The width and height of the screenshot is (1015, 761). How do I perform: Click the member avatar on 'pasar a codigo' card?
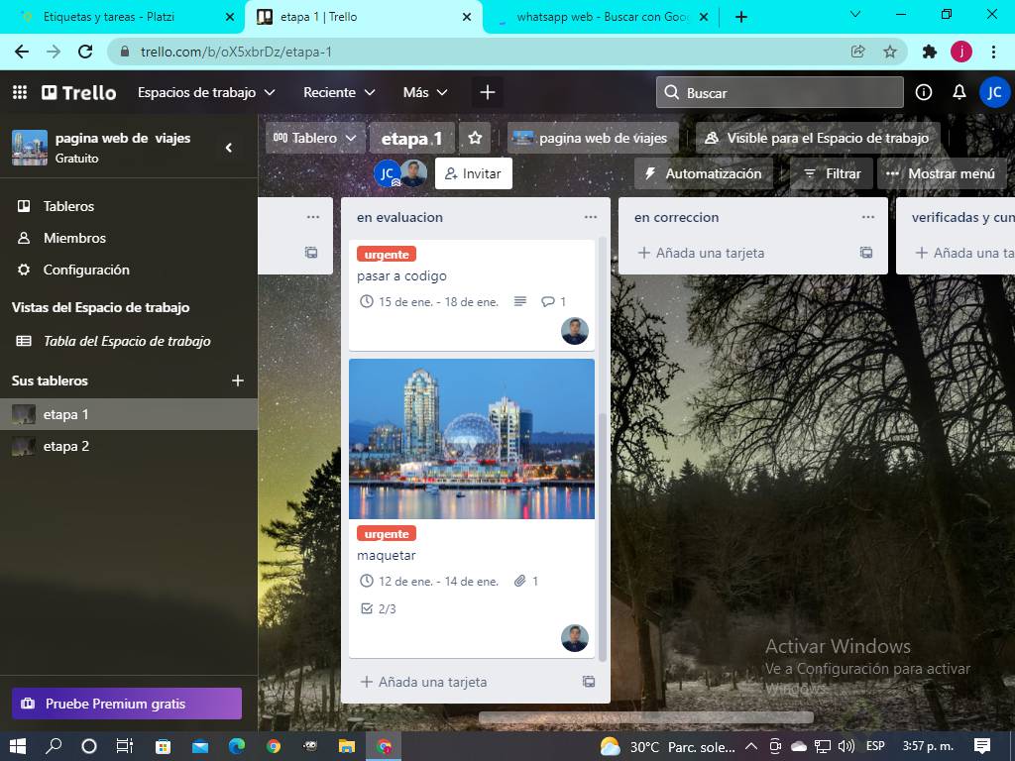pyautogui.click(x=575, y=331)
